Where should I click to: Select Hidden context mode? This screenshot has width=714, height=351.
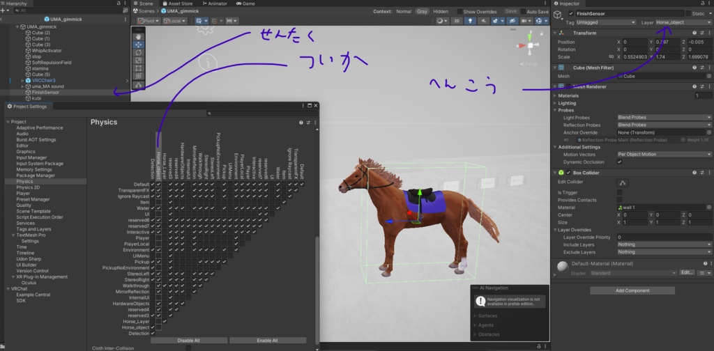tap(441, 11)
